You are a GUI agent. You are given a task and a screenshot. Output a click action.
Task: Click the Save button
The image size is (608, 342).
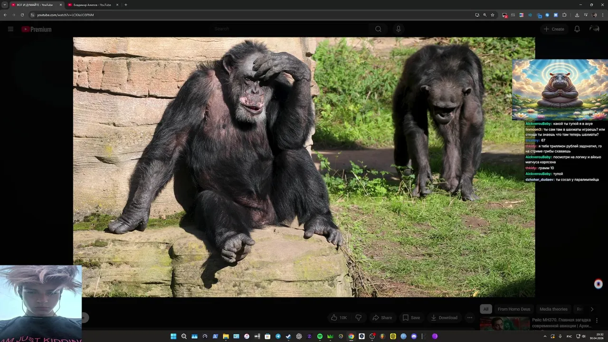pyautogui.click(x=411, y=318)
